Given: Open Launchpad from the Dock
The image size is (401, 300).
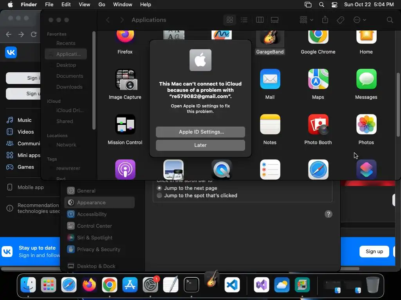Looking at the screenshot, I should (48, 285).
